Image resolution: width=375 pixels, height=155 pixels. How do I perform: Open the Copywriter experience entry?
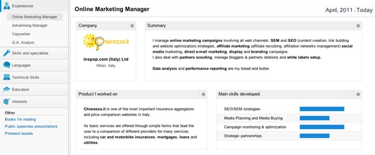pyautogui.click(x=21, y=34)
